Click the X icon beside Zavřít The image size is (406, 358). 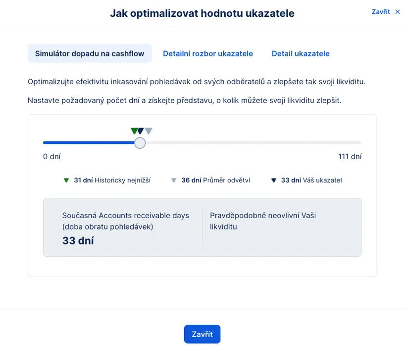398,12
